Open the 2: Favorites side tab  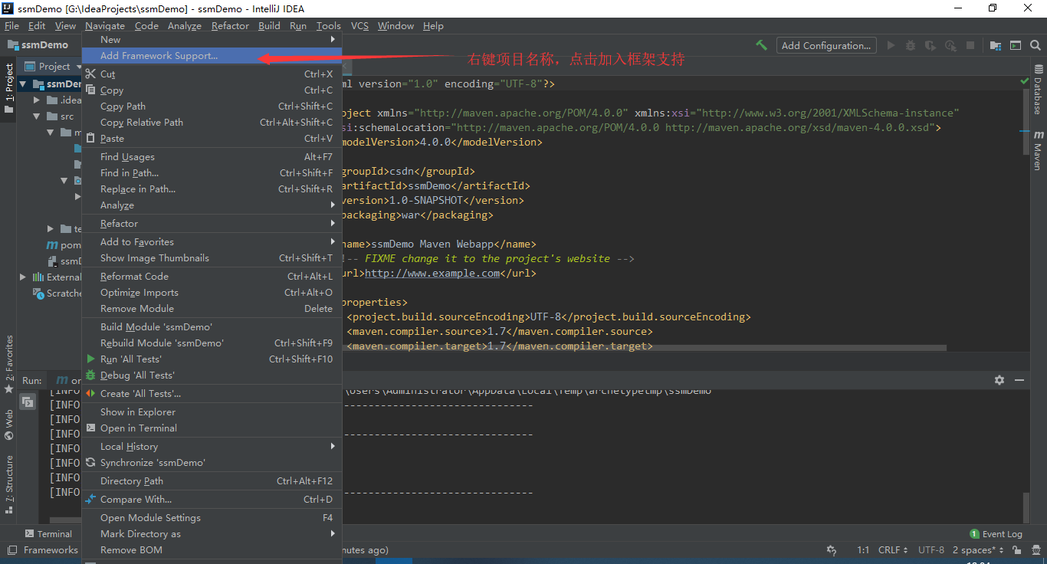point(9,364)
